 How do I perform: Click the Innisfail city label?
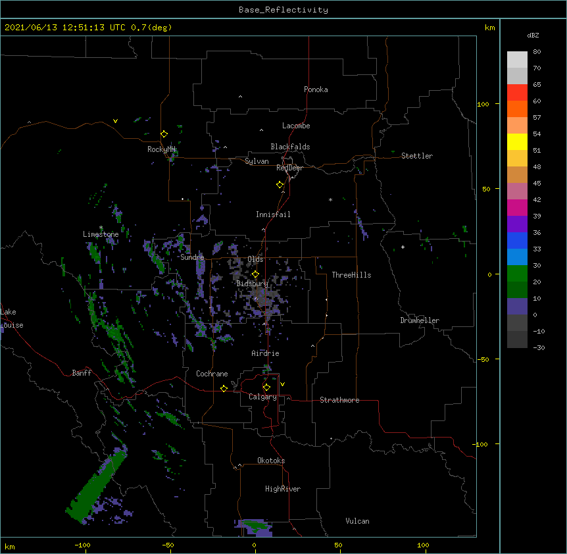(273, 214)
